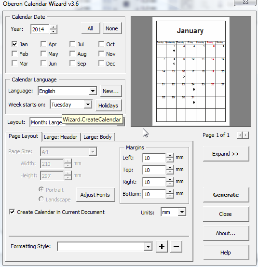Open the Units dropdown
Viewport: 258px width, 267px height.
click(182, 212)
